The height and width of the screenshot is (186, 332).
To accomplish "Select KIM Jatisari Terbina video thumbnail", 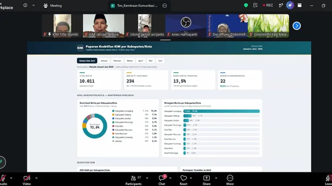I will 104,26.
